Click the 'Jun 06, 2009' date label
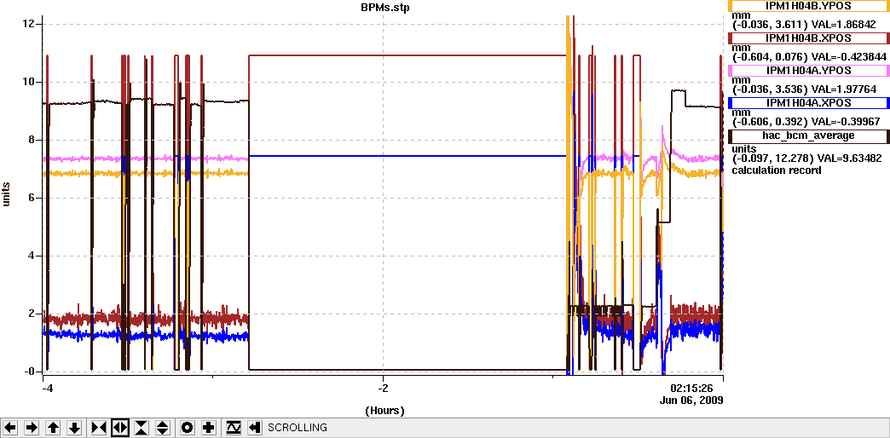The height and width of the screenshot is (438, 890). (x=691, y=400)
